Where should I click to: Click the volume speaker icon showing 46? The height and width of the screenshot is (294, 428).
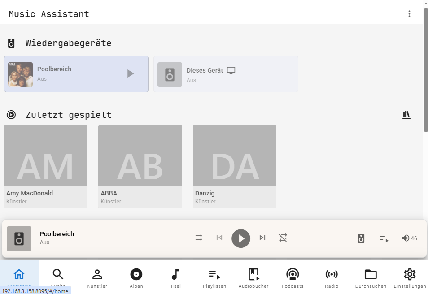(406, 238)
